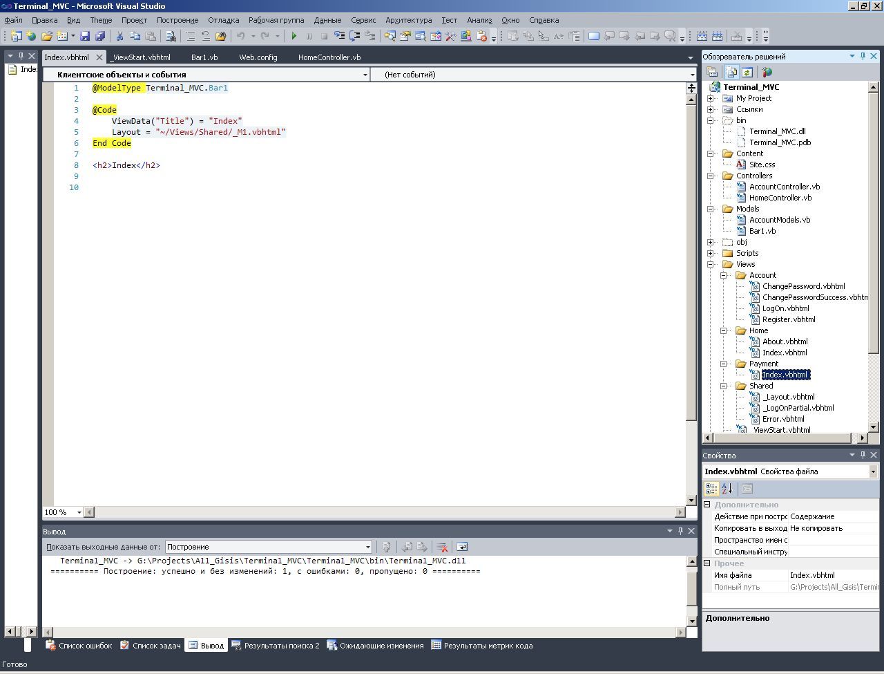Select HomeController.vb in Solution Explorer
Viewport: 884px width, 674px height.
pyautogui.click(x=780, y=198)
